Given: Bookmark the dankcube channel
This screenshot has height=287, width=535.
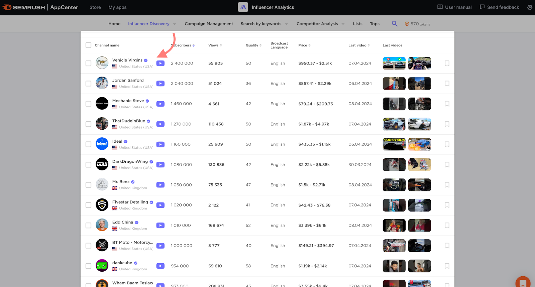Looking at the screenshot, I should tap(447, 266).
